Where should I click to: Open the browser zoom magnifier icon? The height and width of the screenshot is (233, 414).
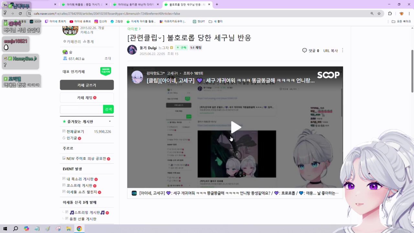(372, 14)
